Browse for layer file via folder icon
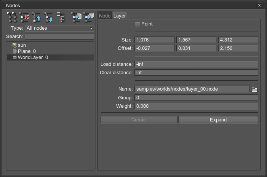Viewport: 267px width, 177px height. coord(254,89)
